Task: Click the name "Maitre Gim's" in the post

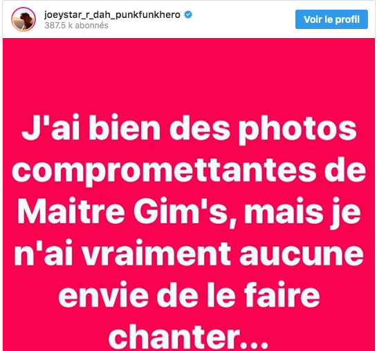Action: coord(123,211)
